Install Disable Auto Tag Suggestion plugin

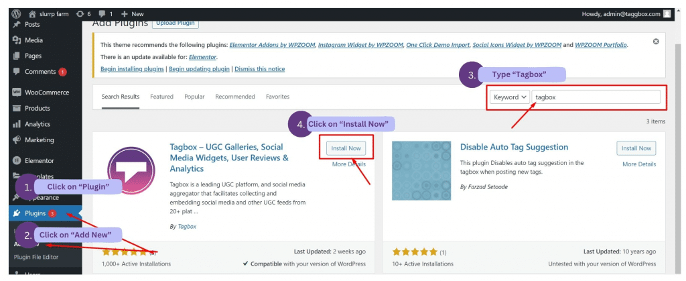pos(636,148)
